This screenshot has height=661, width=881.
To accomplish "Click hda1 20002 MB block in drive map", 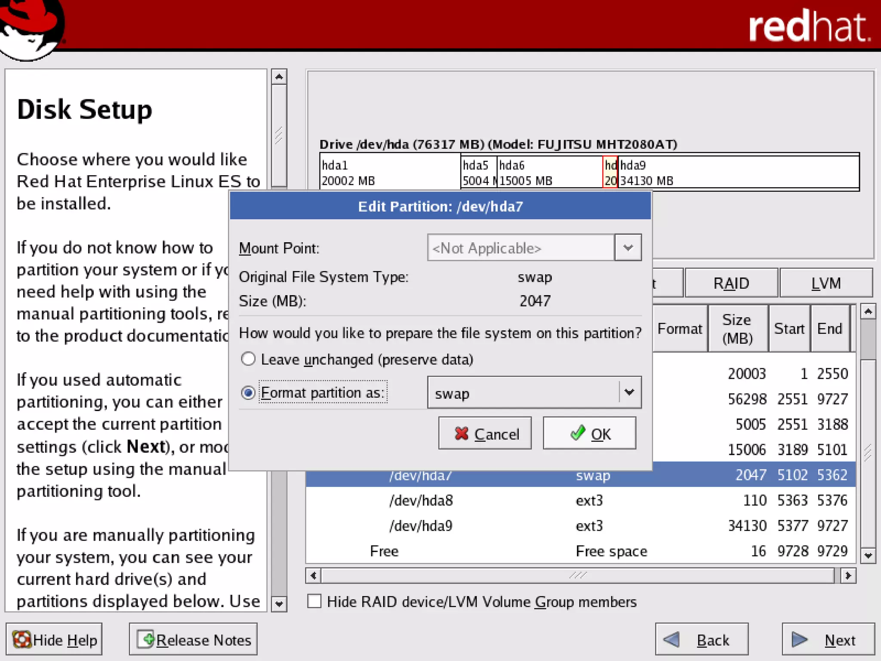I will tap(390, 173).
